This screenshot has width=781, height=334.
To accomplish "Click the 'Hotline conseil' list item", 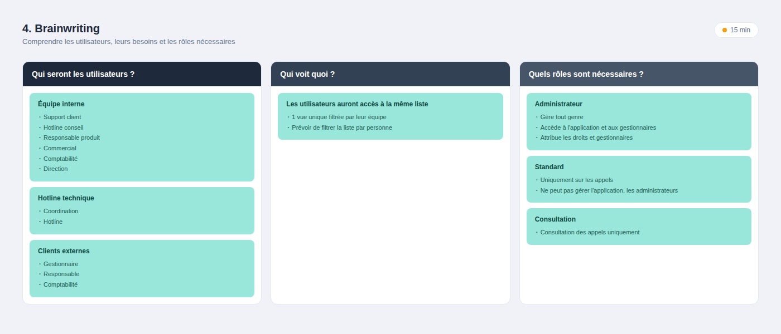I will coord(63,127).
